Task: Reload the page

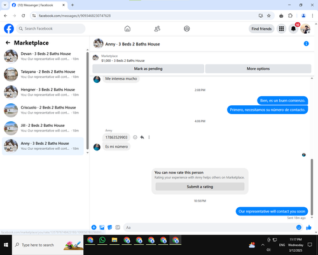Action: coord(24,16)
